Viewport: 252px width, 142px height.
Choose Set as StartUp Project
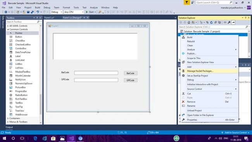[x=209, y=76]
